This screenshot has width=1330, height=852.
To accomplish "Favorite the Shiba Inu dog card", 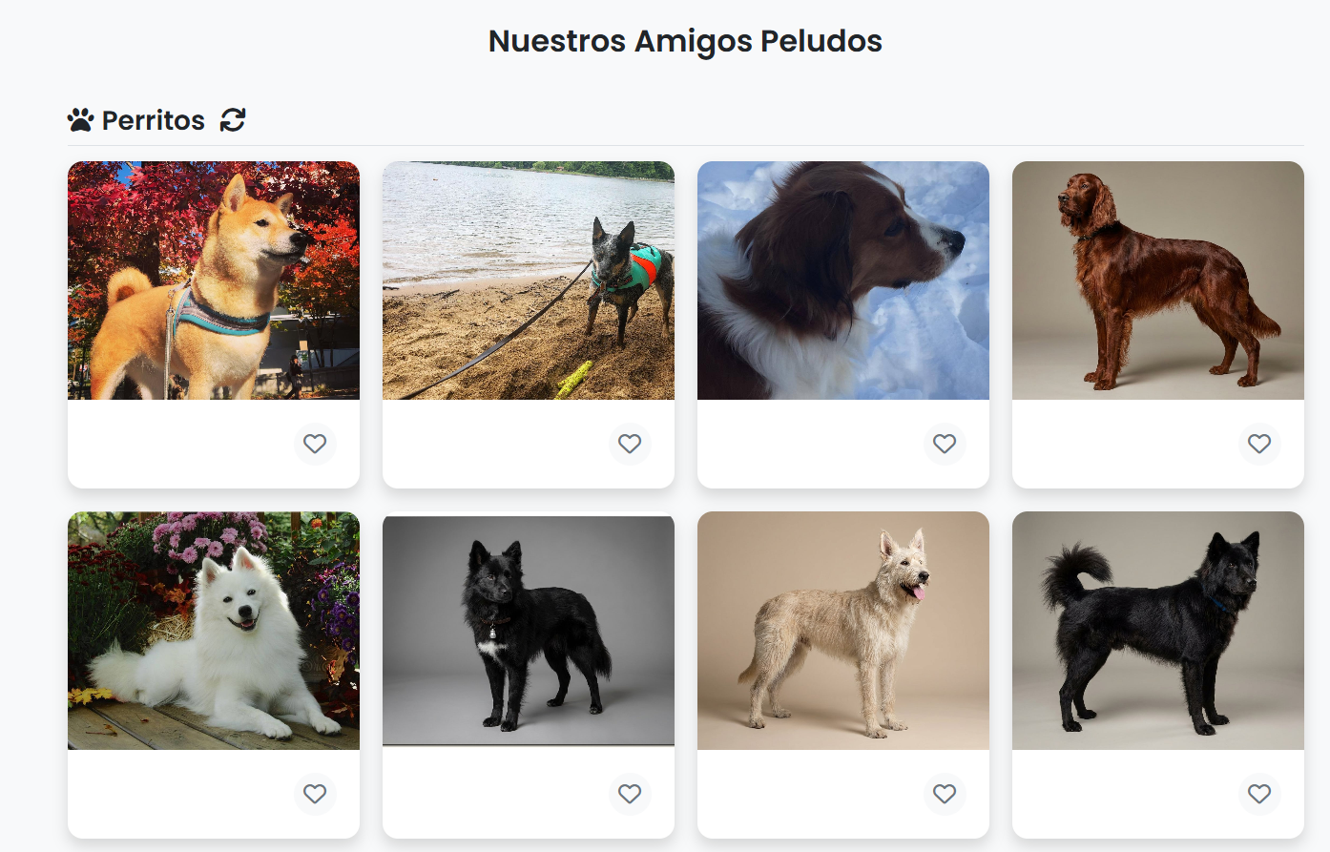I will coord(315,444).
